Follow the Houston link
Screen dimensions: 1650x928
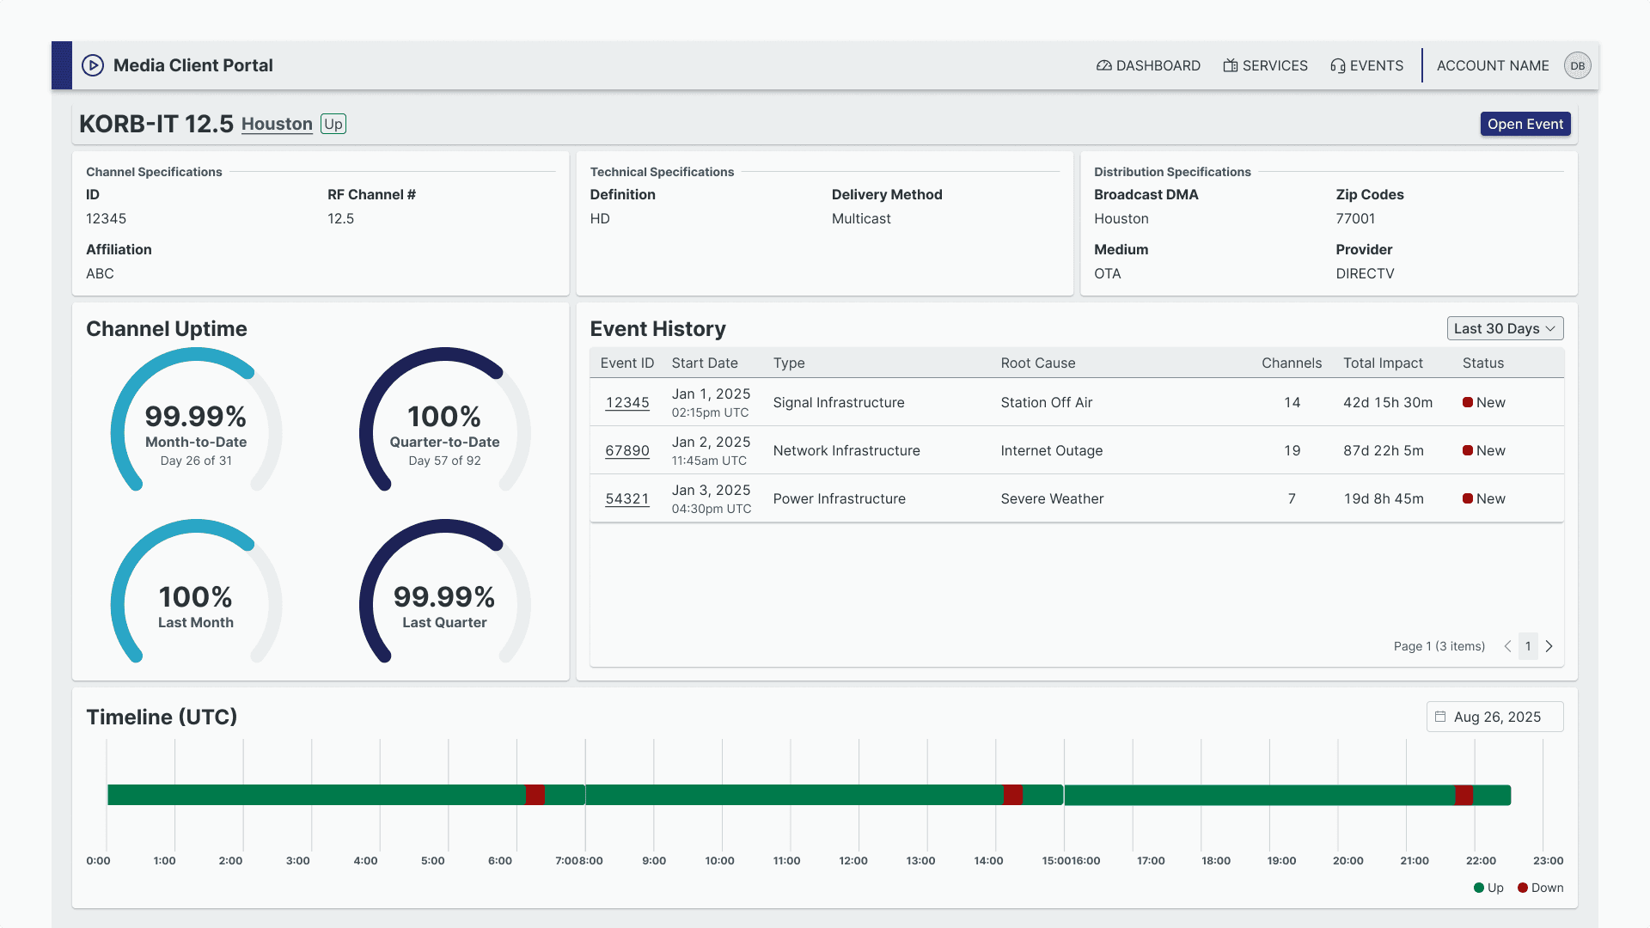pos(277,124)
